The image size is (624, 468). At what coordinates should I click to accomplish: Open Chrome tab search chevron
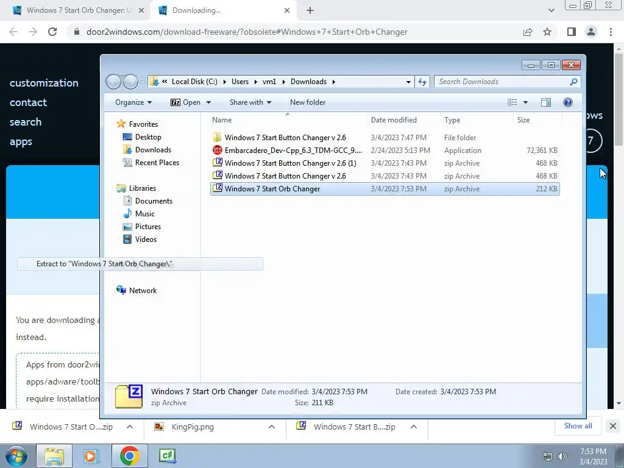coord(551,11)
